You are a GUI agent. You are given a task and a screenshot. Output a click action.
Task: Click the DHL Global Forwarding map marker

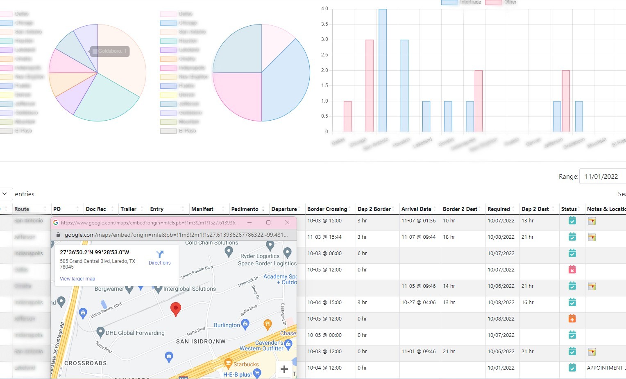coord(100,332)
